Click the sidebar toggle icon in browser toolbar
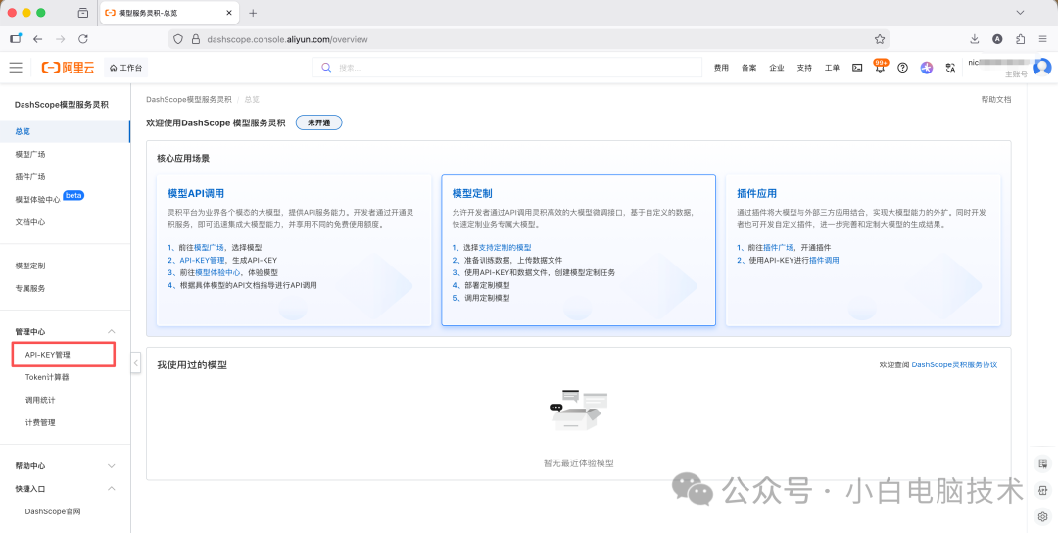Viewport: 1058px width, 533px height. point(16,38)
